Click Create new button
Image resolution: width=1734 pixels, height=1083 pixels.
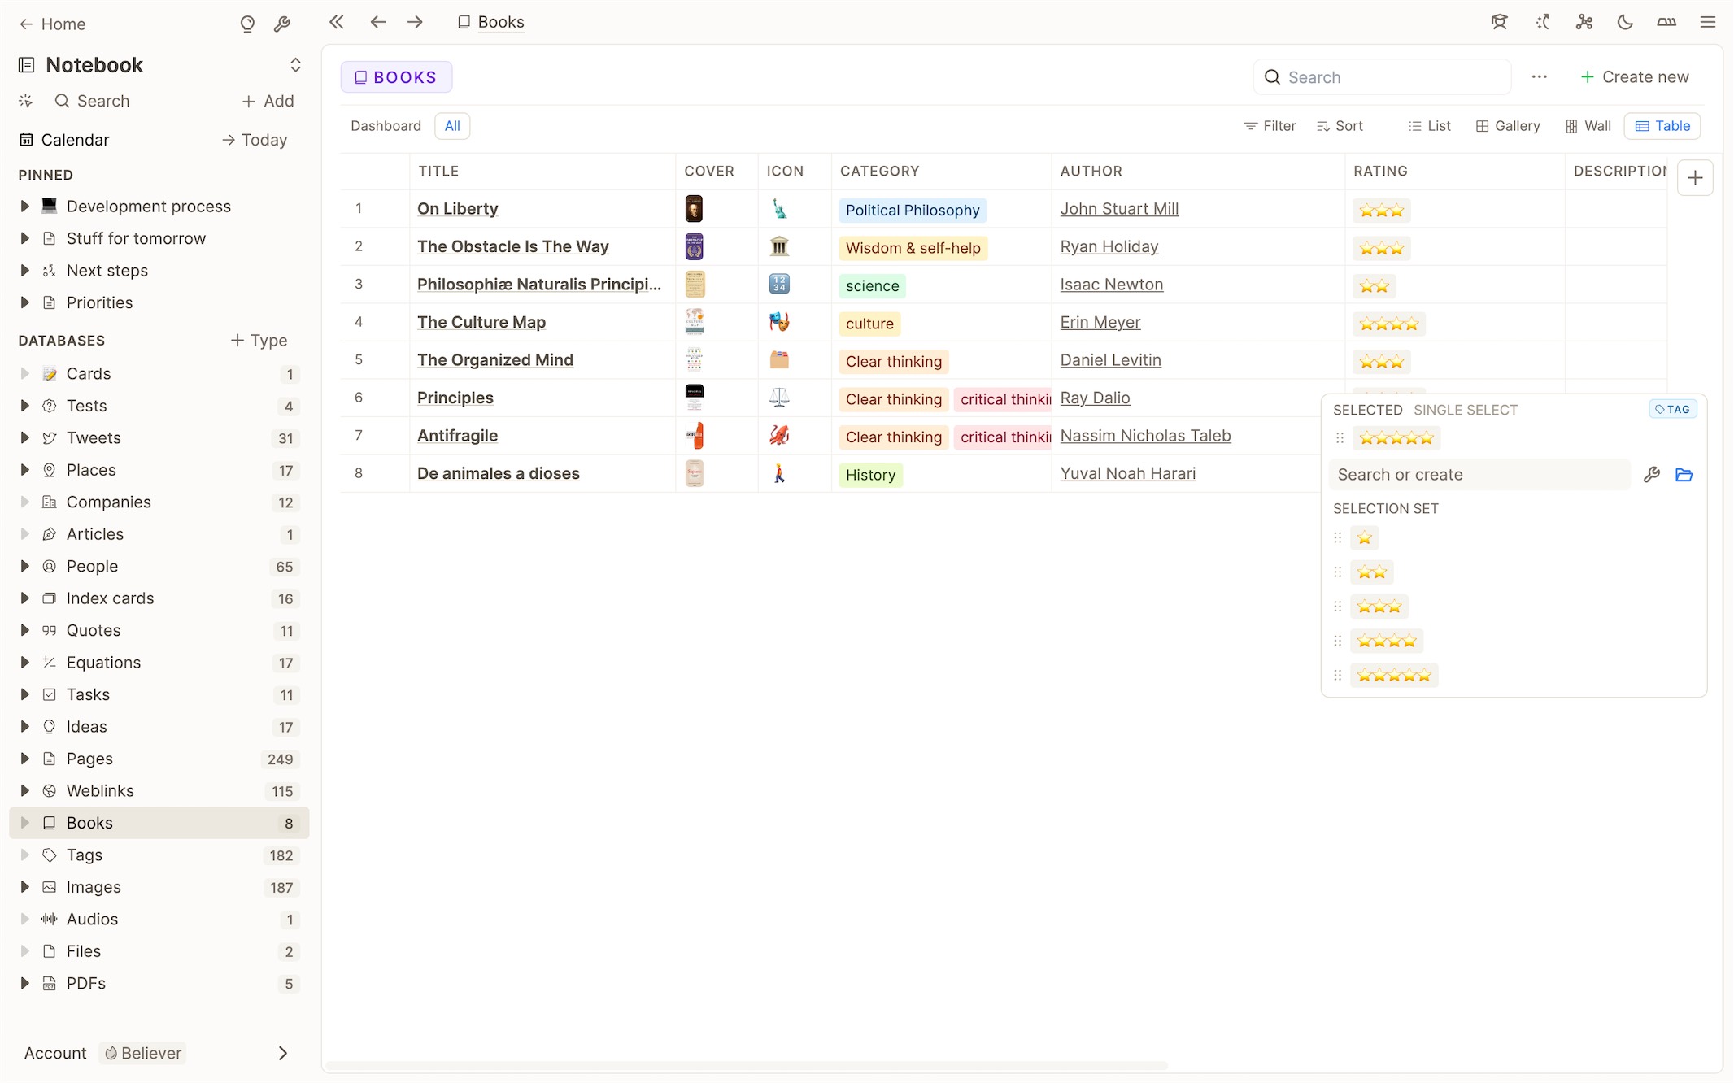(x=1635, y=77)
